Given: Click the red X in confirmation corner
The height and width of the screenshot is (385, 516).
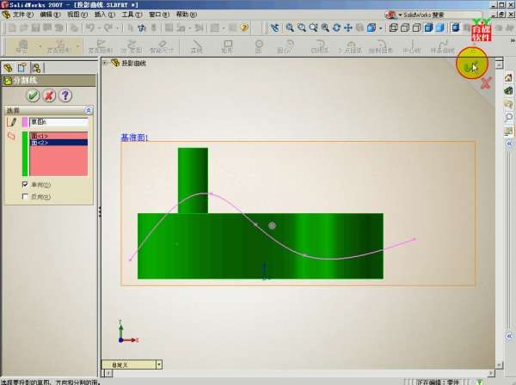Looking at the screenshot, I should coord(486,83).
